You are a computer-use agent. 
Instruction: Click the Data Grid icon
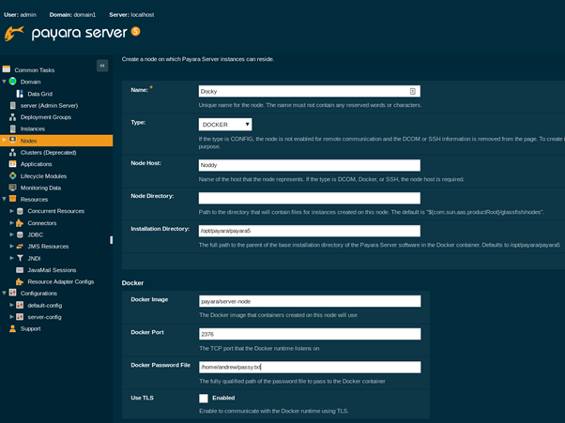tap(20, 94)
